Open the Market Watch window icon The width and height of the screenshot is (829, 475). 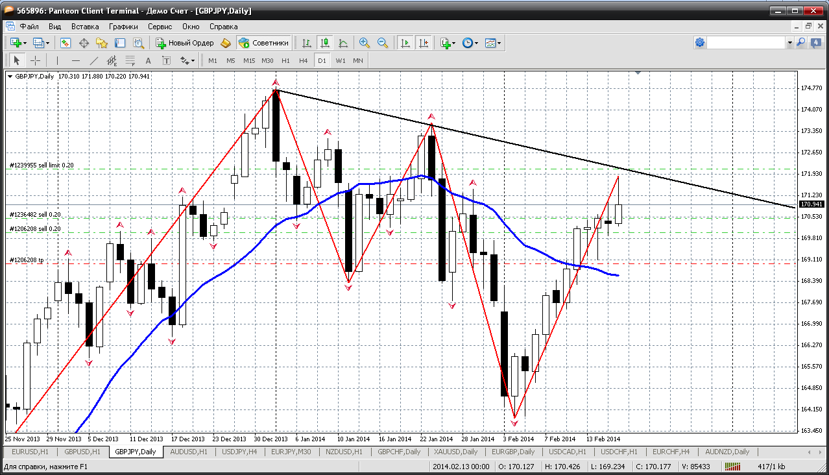click(x=66, y=43)
